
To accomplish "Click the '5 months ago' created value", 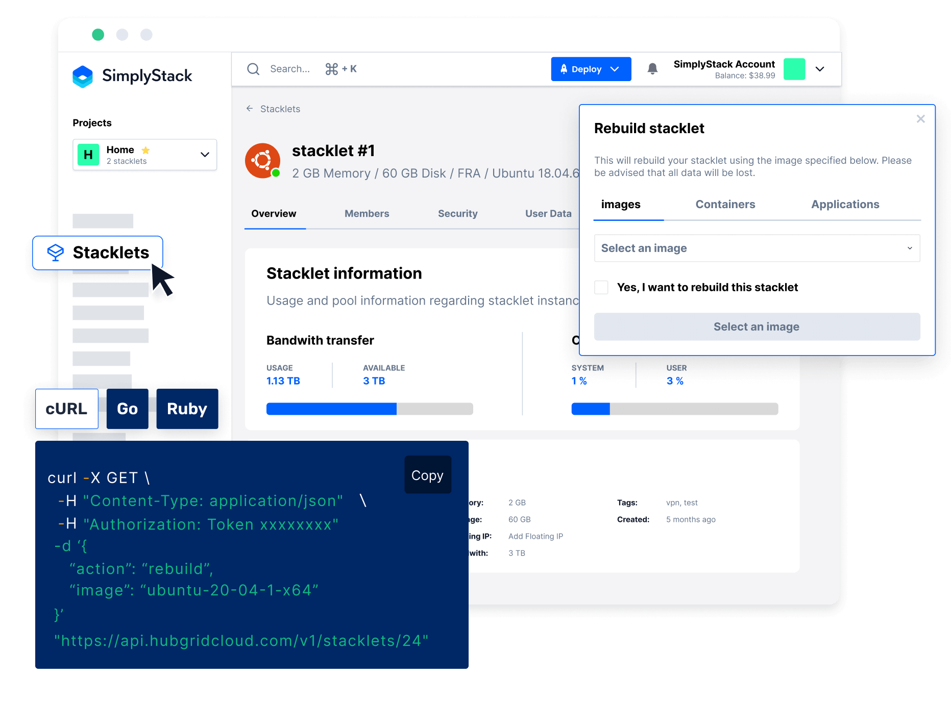I will point(691,519).
